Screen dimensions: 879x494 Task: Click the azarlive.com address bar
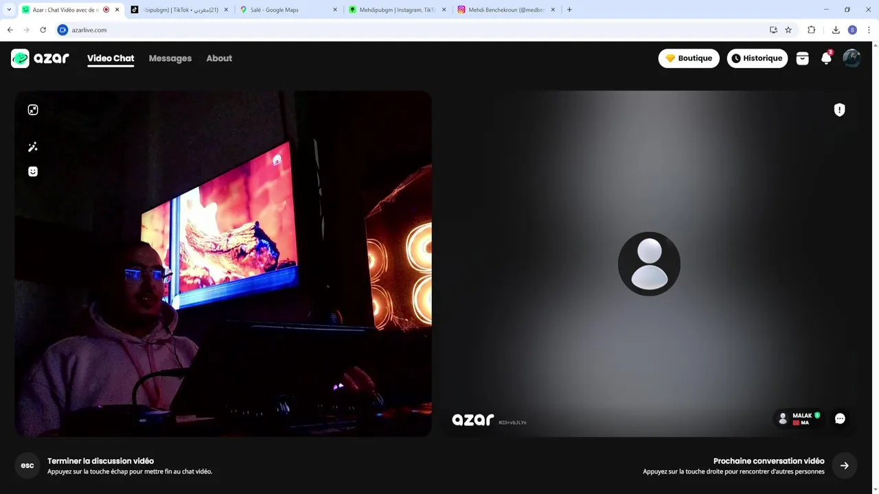pyautogui.click(x=412, y=30)
